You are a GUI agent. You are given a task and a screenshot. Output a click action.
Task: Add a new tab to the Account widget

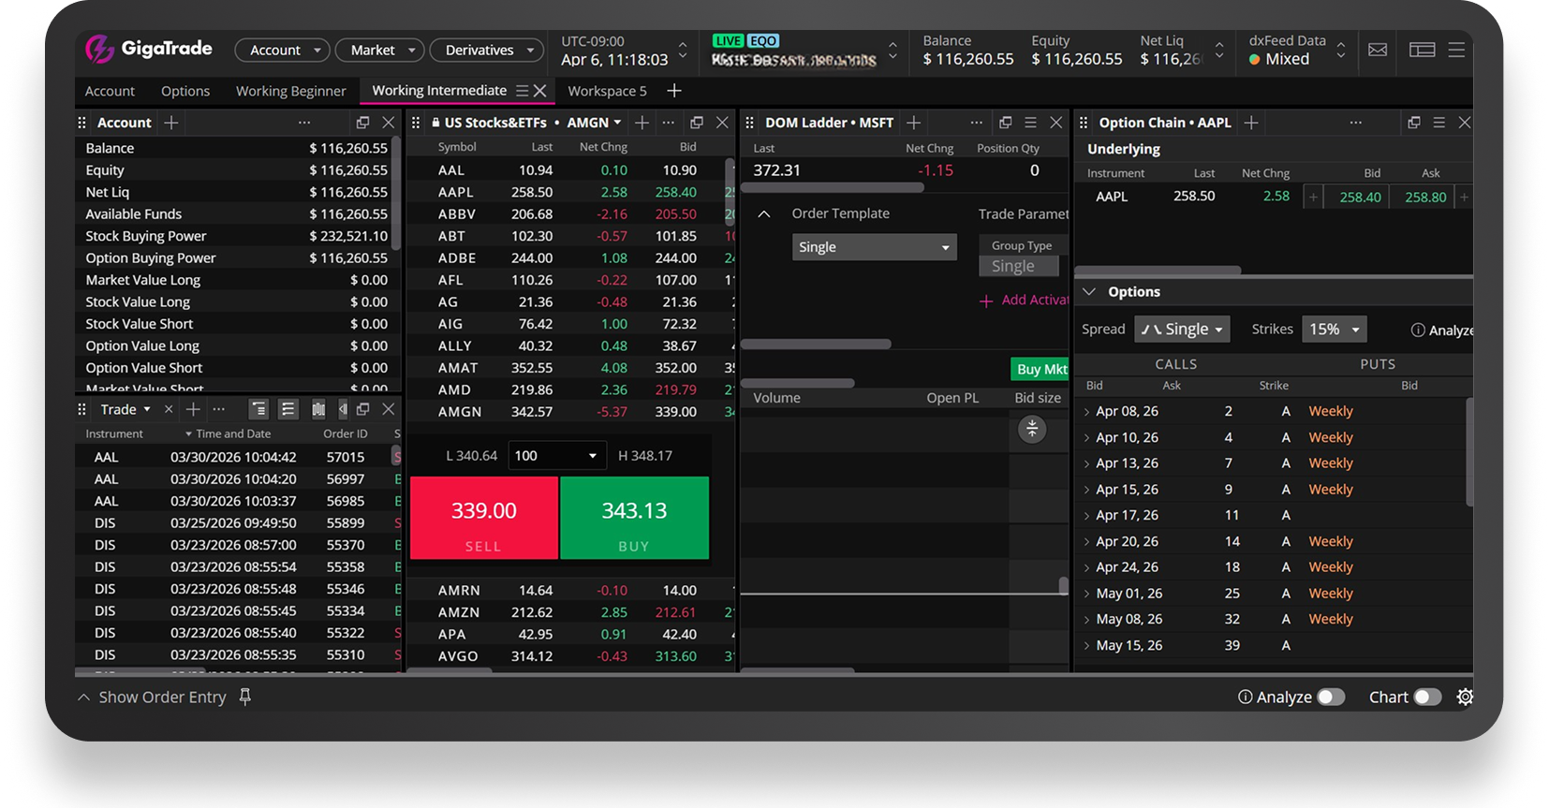click(x=171, y=123)
